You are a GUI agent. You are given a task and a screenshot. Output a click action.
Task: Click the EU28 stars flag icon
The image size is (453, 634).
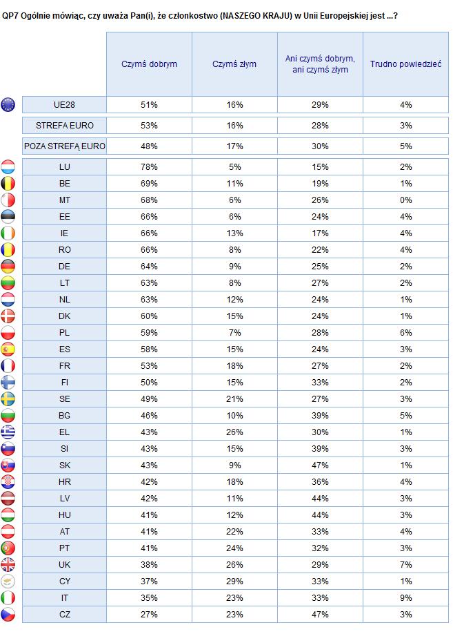8,104
